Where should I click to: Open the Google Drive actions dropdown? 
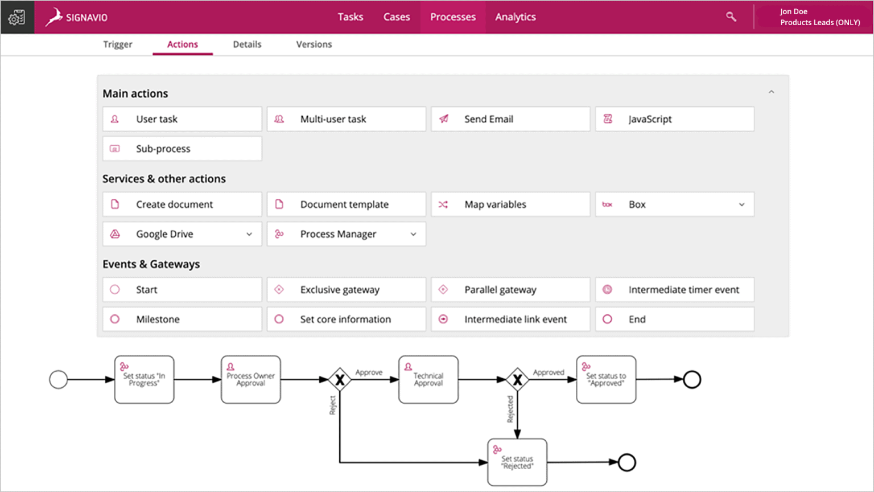pyautogui.click(x=249, y=233)
